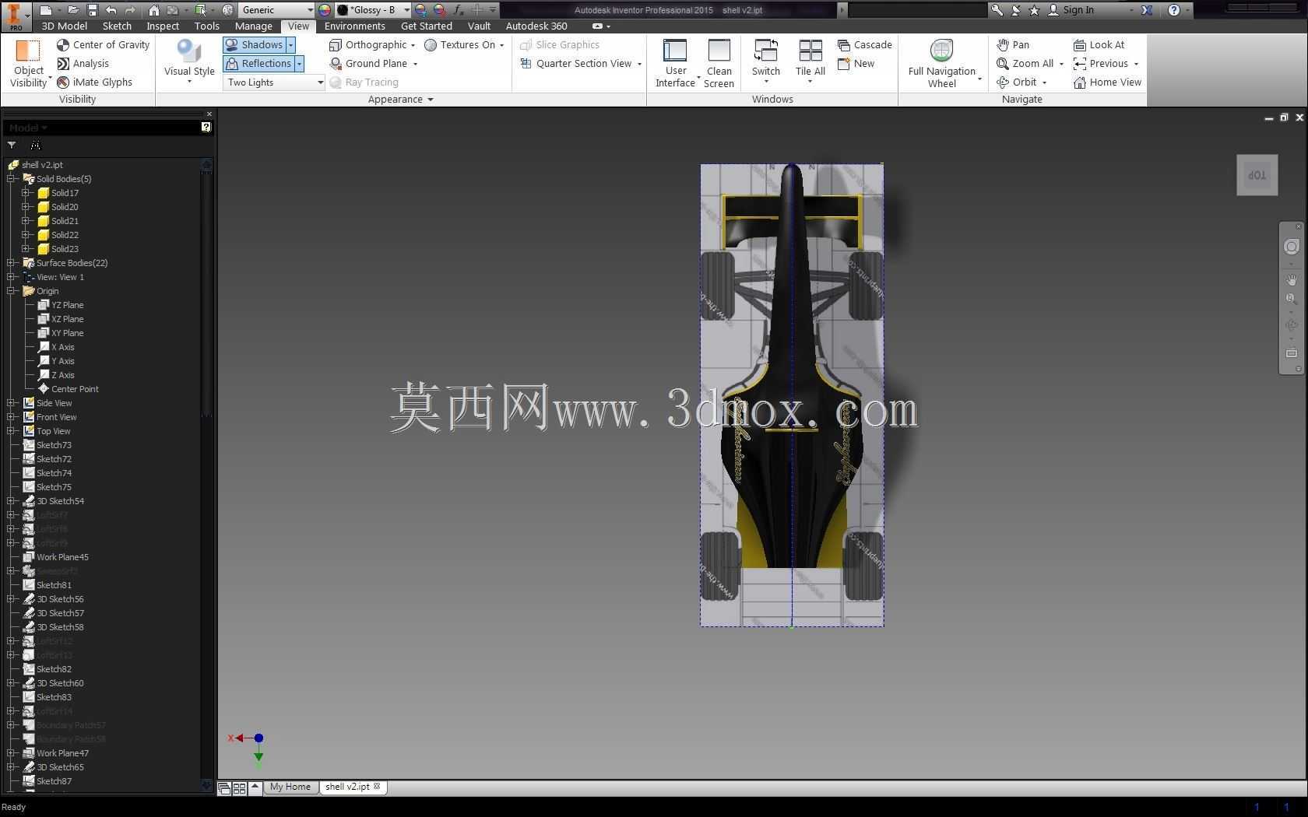The image size is (1308, 817).
Task: Click the TOP face of ViewCube
Action: (x=1257, y=175)
